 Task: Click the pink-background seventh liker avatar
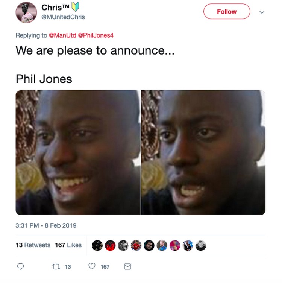(x=175, y=245)
